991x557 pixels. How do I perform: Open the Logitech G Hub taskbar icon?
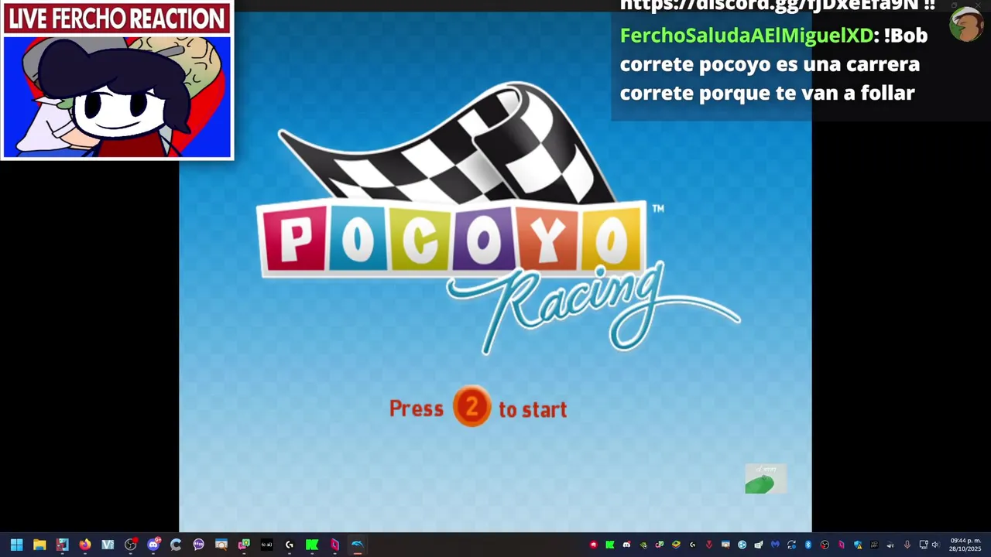(290, 545)
